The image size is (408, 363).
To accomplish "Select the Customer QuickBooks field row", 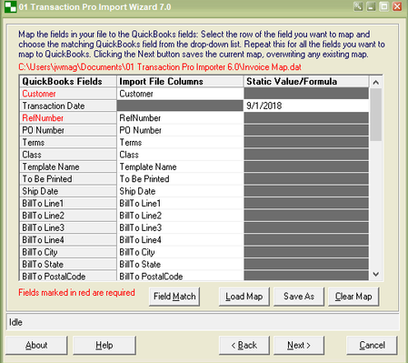I will [68, 94].
